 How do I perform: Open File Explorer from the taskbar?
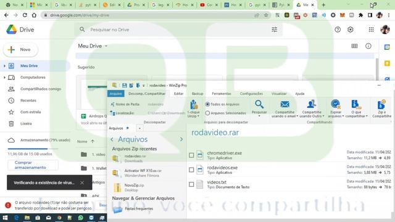click(27, 218)
